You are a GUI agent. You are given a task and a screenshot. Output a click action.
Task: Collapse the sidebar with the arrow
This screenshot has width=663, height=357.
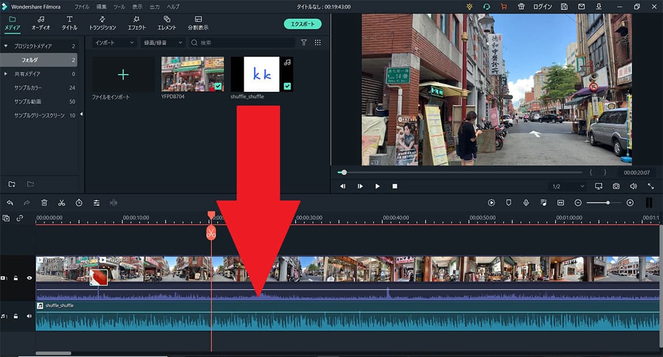point(81,114)
